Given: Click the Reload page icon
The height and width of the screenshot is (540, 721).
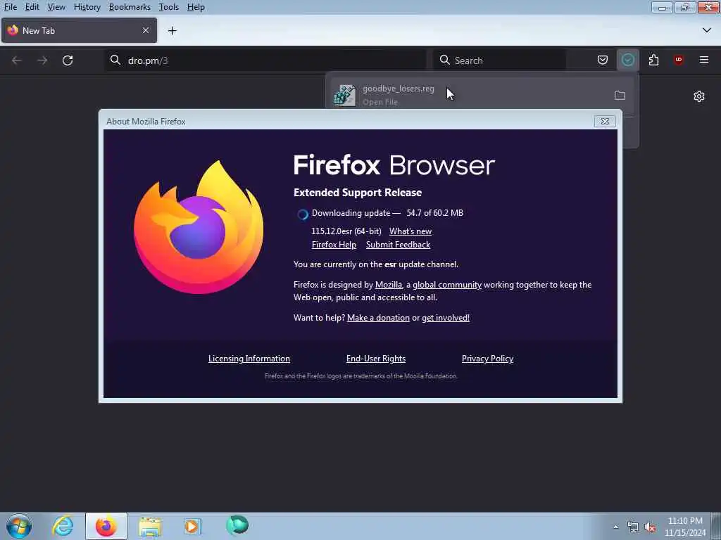Looking at the screenshot, I should pos(68,60).
